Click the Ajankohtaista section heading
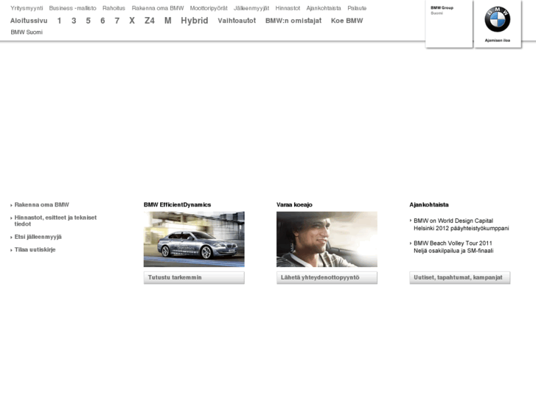 [429, 204]
